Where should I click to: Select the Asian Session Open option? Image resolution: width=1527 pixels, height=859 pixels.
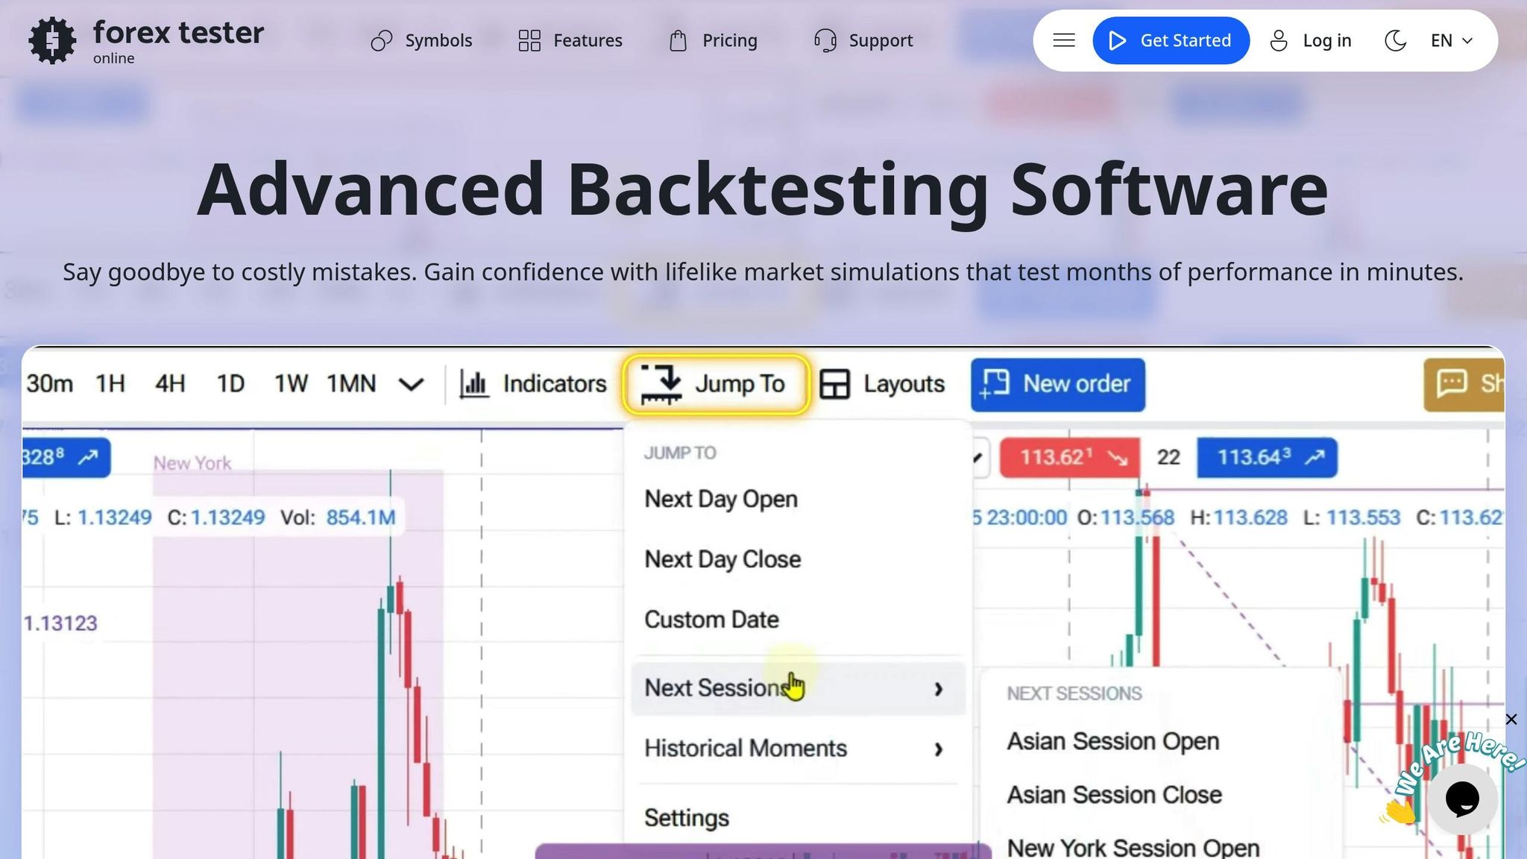[x=1112, y=741]
